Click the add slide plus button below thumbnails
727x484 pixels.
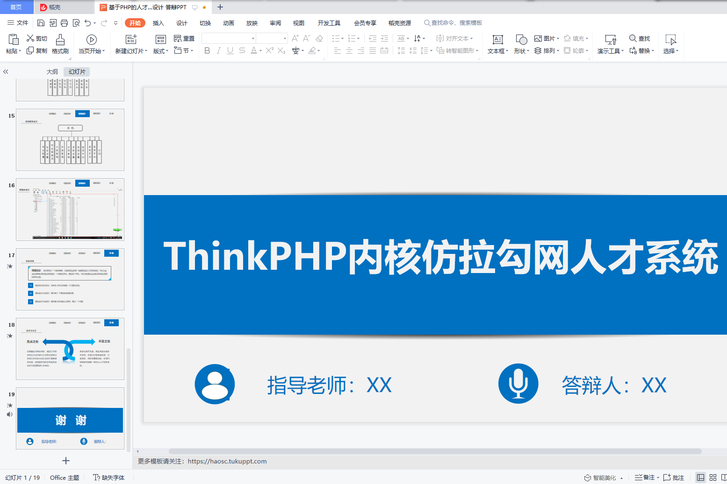click(x=66, y=461)
